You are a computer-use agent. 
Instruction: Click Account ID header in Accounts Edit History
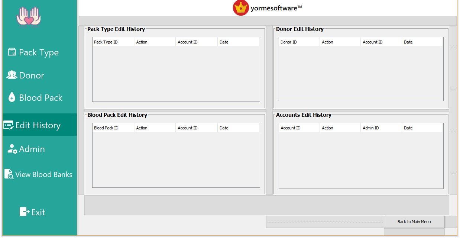[299, 128]
